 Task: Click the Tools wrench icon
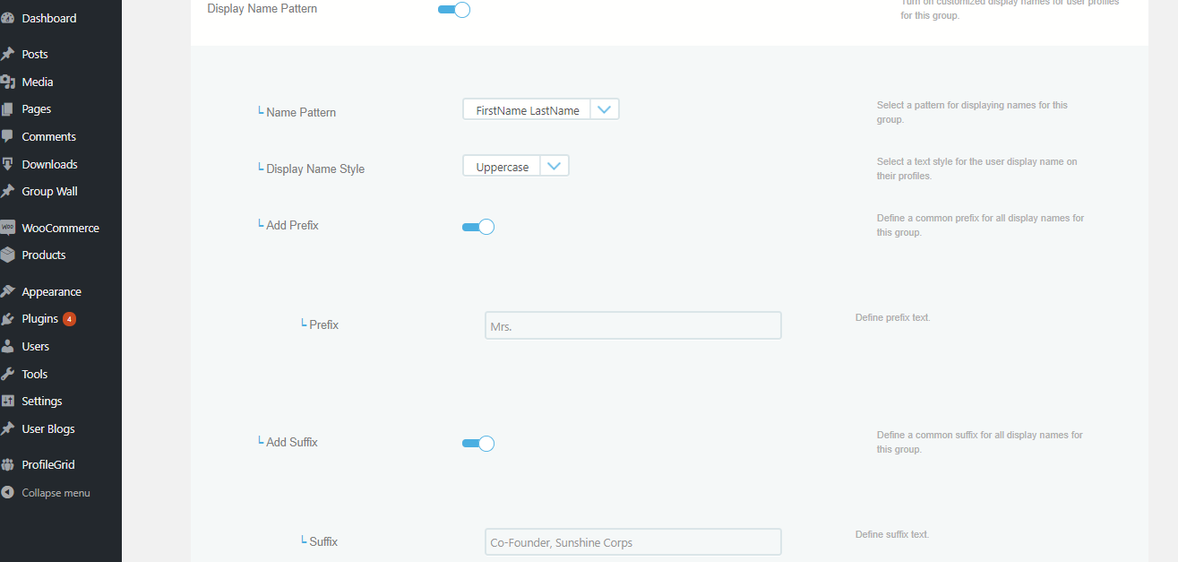[10, 373]
